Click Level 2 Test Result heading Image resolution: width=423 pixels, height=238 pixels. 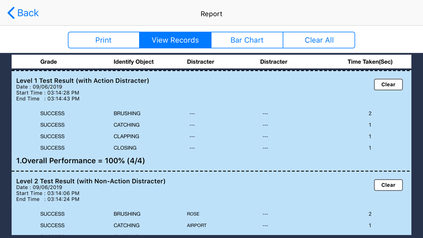[x=91, y=181]
